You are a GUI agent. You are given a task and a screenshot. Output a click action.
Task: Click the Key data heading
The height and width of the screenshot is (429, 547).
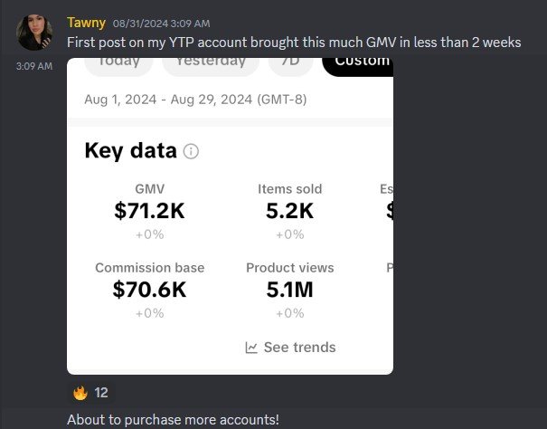(130, 151)
